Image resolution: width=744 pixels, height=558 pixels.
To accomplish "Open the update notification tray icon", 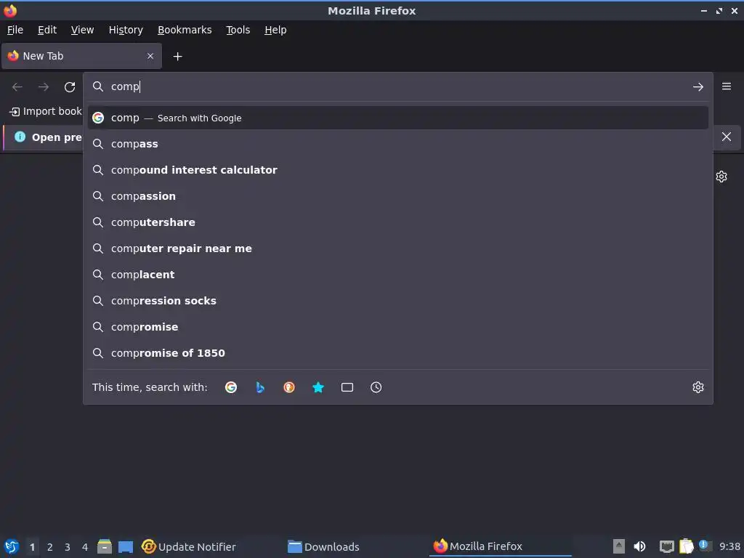I will pos(705,546).
